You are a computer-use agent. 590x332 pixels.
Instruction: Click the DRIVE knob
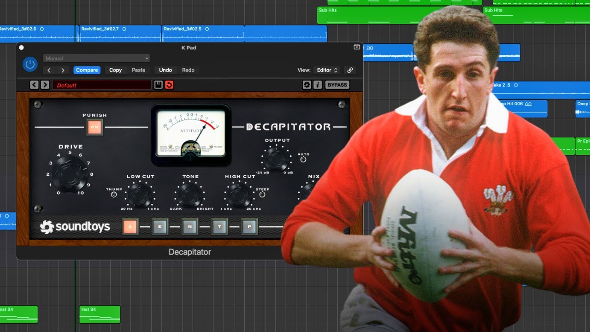pyautogui.click(x=70, y=173)
